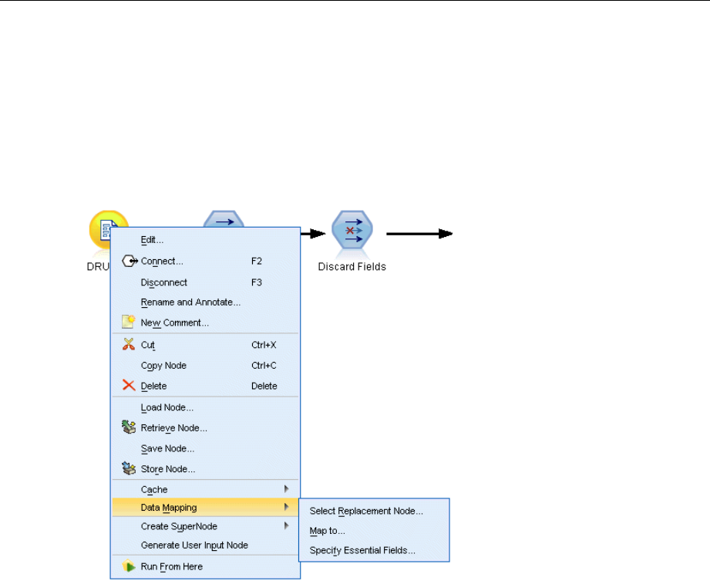The image size is (710, 581).
Task: Open the Cache menu item
Action: pos(205,489)
